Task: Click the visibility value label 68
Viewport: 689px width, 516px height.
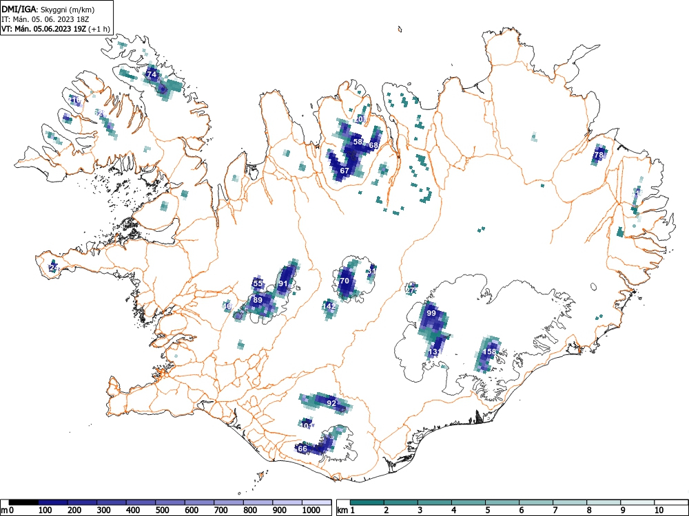Action: pyautogui.click(x=374, y=144)
